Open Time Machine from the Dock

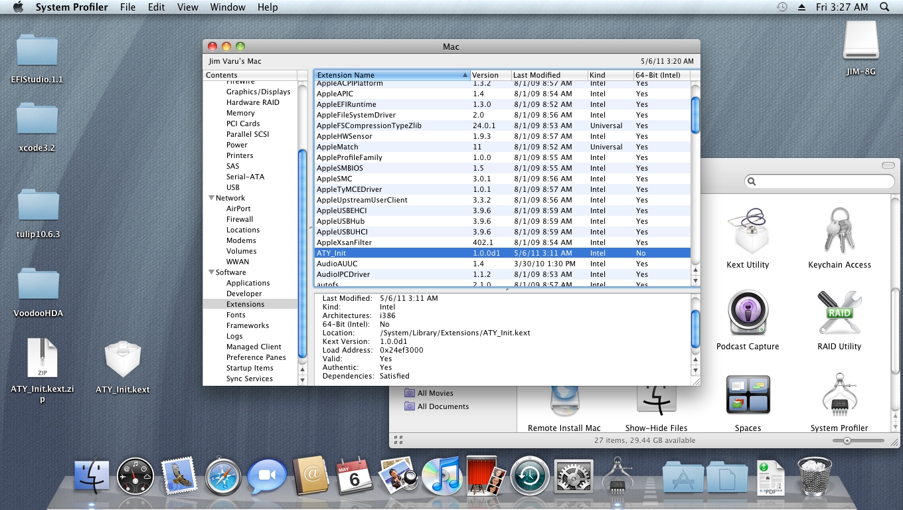(x=529, y=477)
